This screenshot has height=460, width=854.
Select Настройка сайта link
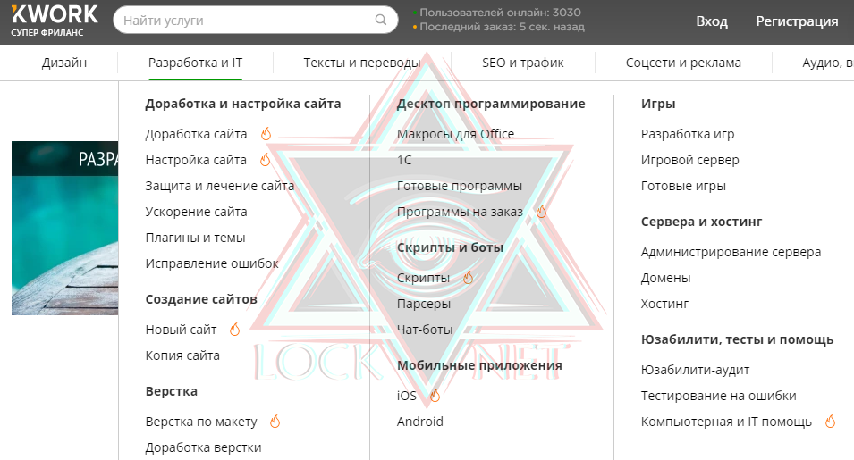[196, 160]
